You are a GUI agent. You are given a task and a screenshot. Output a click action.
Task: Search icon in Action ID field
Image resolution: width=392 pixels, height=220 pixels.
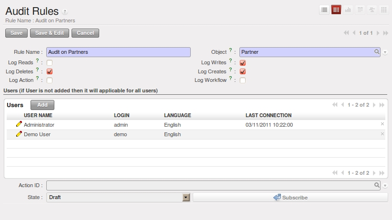377,185
